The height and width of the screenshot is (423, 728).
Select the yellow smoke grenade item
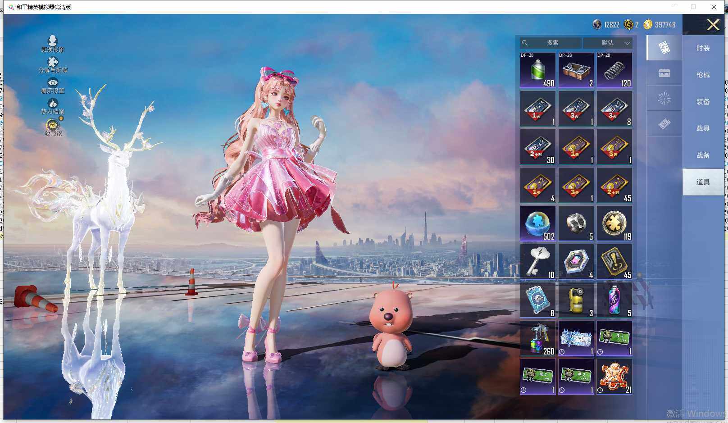576,300
